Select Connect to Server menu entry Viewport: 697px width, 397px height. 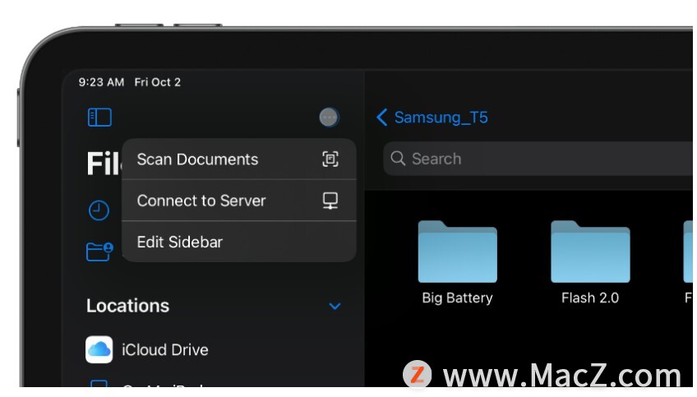239,201
